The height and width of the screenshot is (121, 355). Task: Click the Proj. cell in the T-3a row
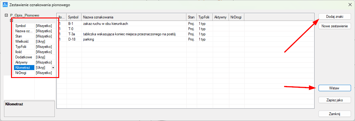(x=191, y=34)
